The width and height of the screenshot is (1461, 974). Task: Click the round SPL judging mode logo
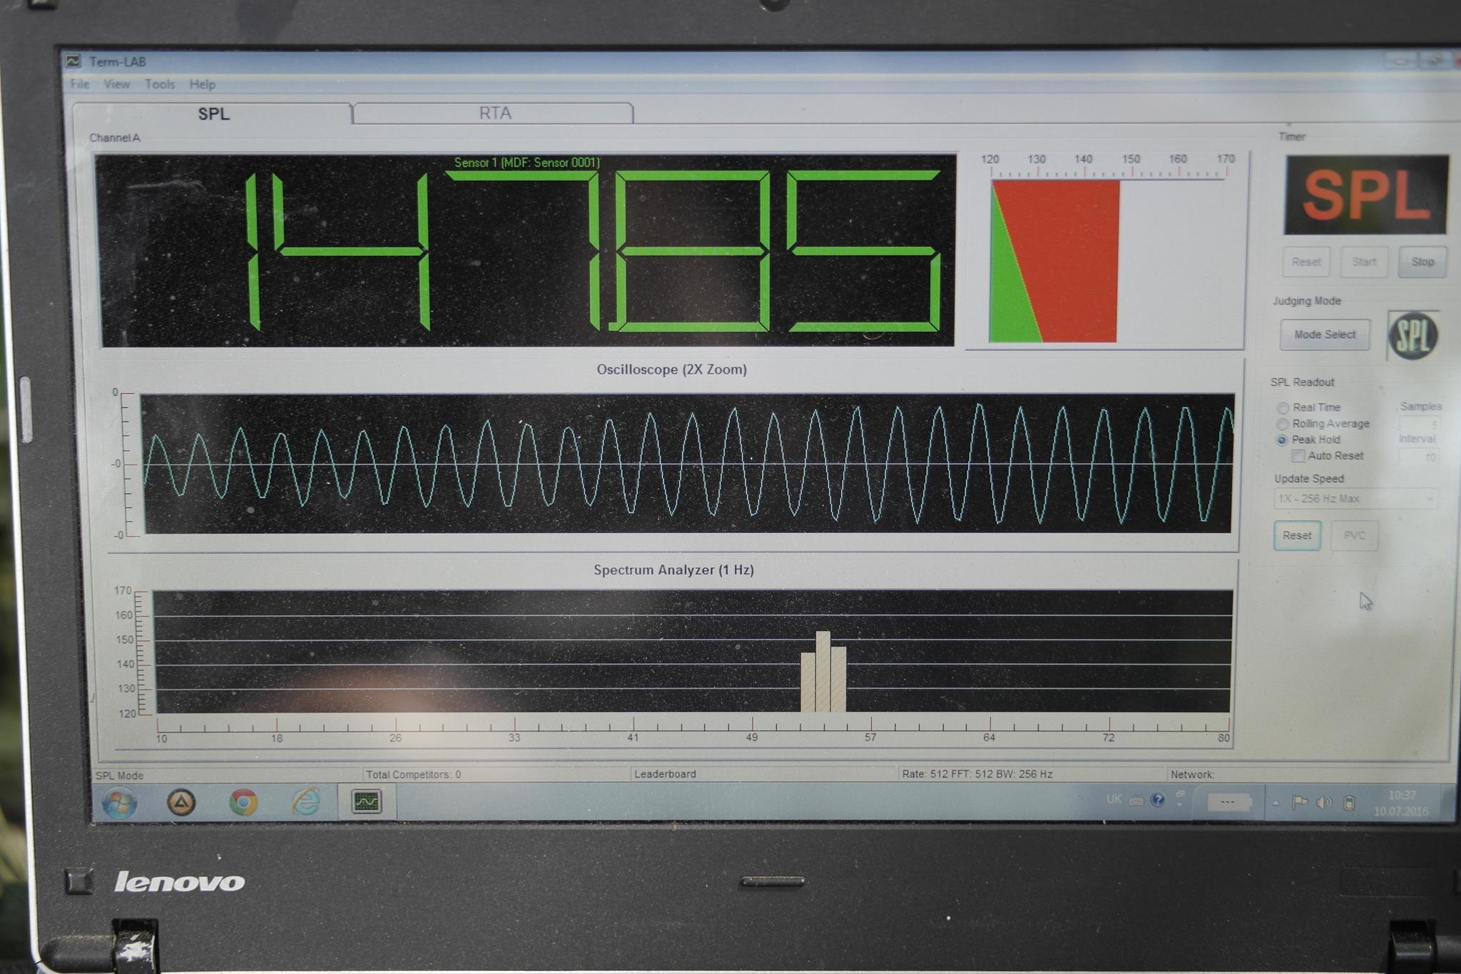click(x=1412, y=335)
